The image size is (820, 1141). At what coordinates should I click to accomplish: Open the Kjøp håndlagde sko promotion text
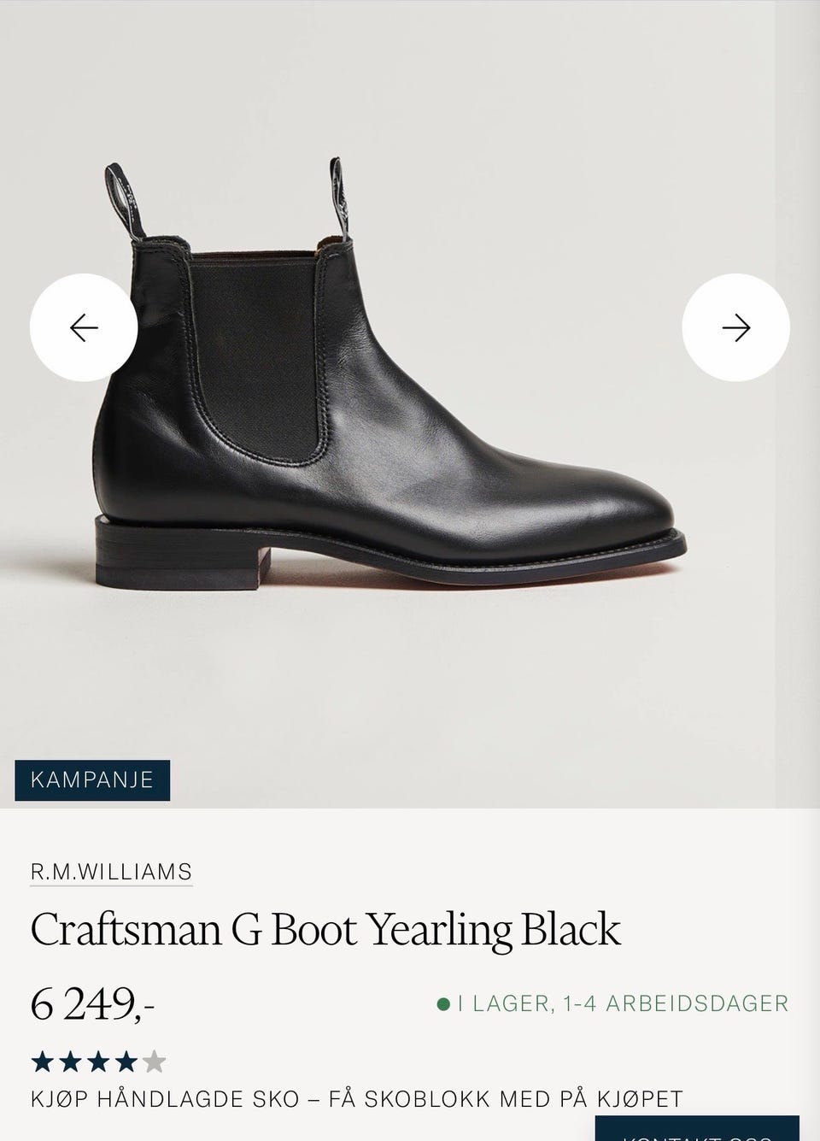(357, 1099)
